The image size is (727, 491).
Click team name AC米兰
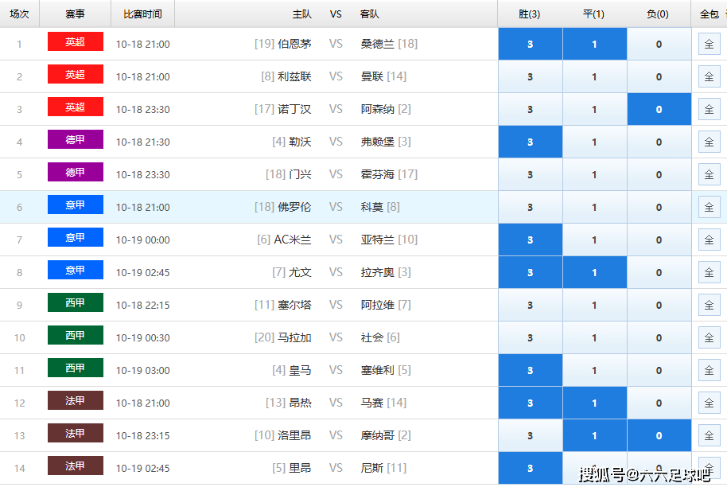pos(293,240)
